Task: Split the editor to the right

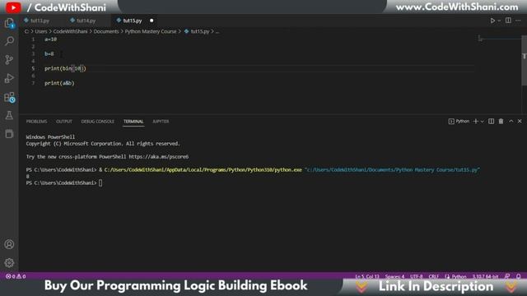Action: [508, 21]
